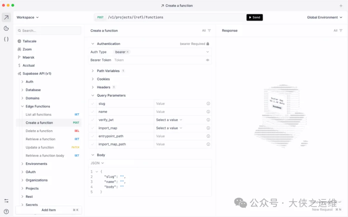
Task: Click the Zoom collection icon
Action: click(x=19, y=50)
